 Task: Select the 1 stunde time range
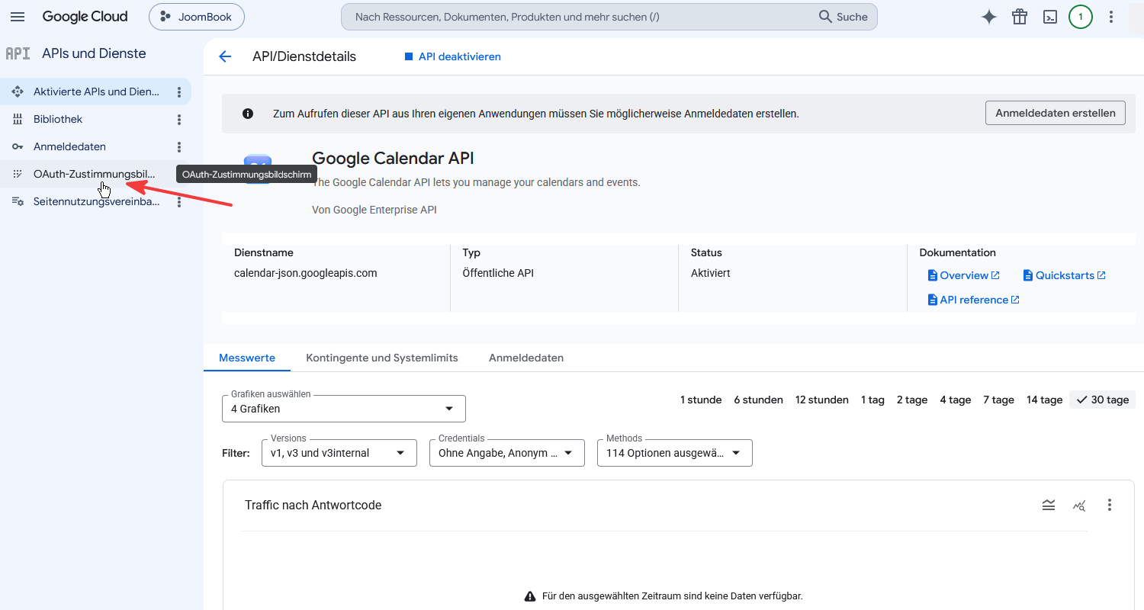(701, 400)
